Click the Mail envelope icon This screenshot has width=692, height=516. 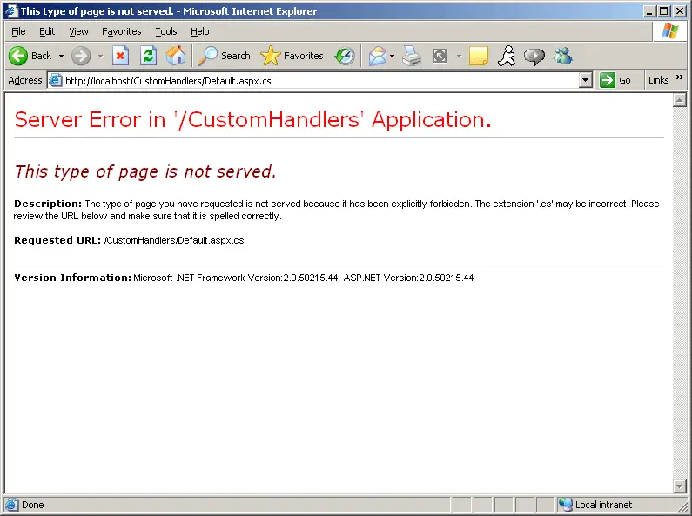377,56
